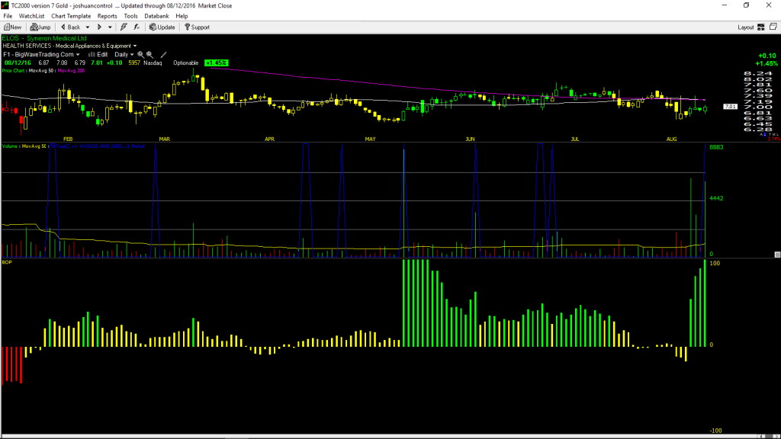Click Edit to edit the chart template
The height and width of the screenshot is (439, 781).
(98, 55)
